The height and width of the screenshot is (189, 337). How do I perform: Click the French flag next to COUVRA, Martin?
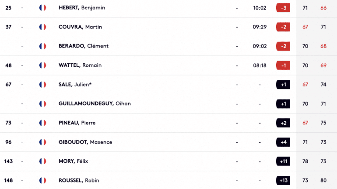(x=42, y=27)
